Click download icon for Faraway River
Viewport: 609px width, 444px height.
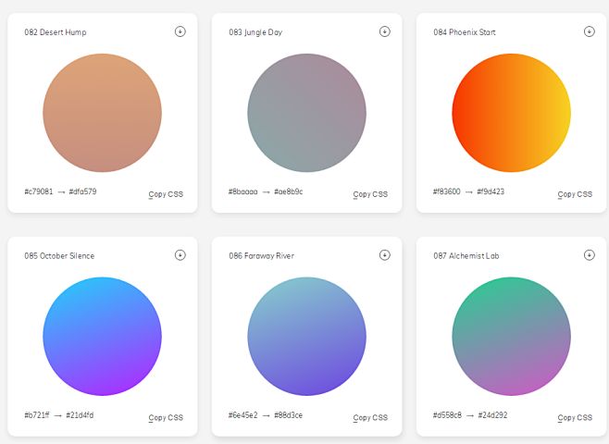coord(384,255)
